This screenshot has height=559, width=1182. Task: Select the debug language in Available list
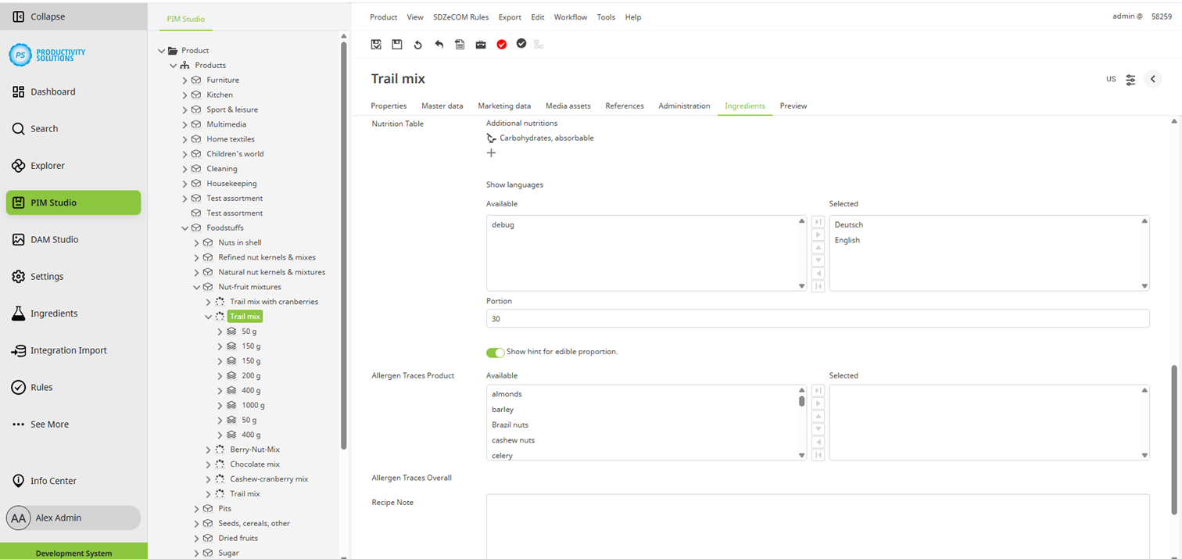503,224
